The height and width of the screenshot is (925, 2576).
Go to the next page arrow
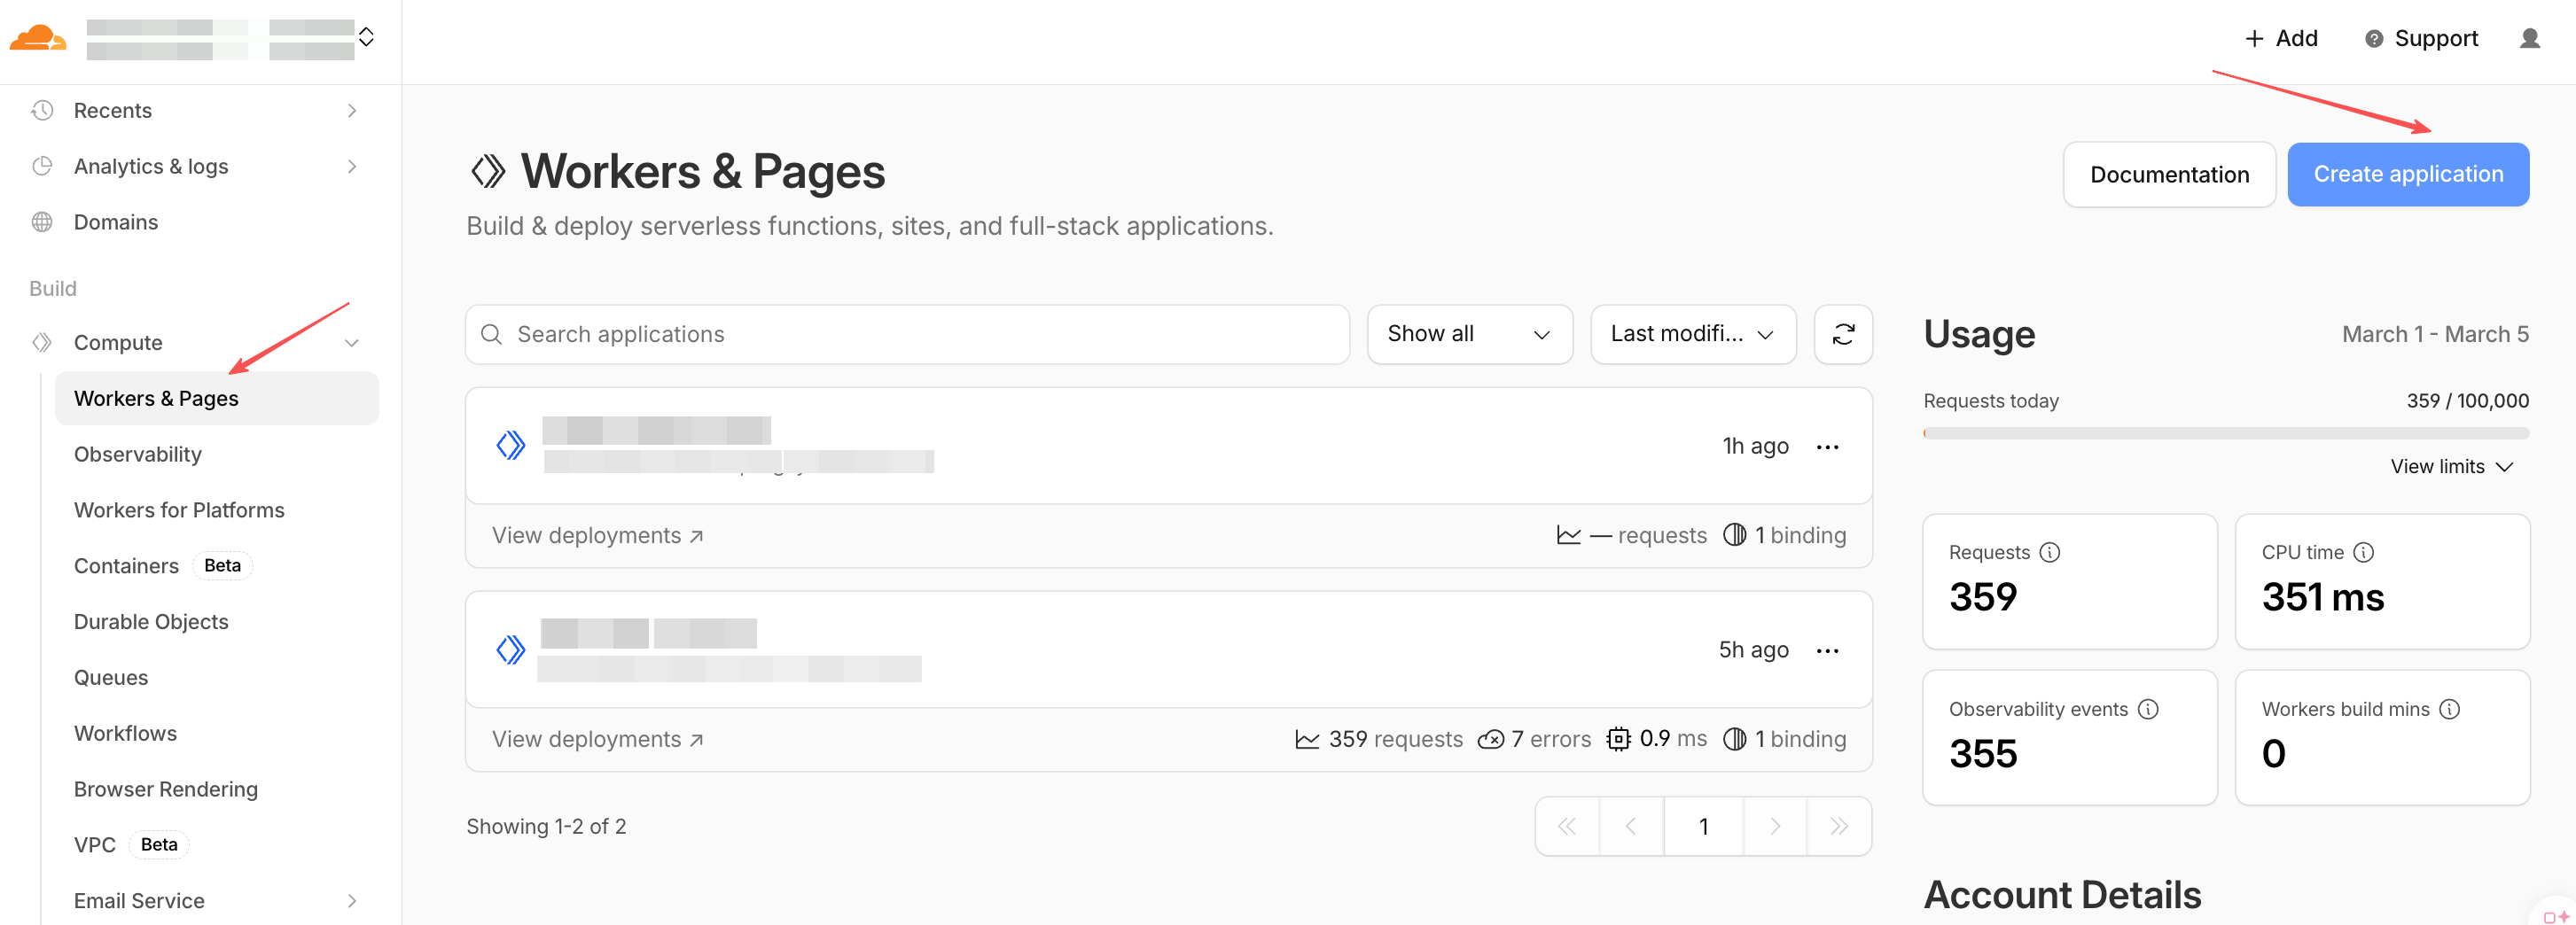(1775, 826)
